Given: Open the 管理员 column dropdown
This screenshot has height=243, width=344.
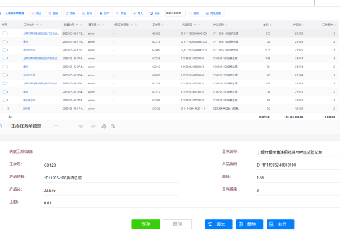Looking at the screenshot, I should [x=99, y=25].
